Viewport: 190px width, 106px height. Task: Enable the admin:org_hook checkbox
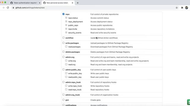point(63,95)
